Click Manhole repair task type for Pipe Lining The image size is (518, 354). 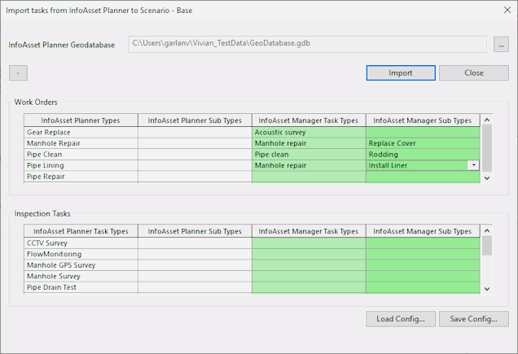309,165
